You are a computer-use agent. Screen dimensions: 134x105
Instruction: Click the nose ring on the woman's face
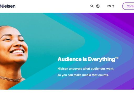tap(20, 46)
